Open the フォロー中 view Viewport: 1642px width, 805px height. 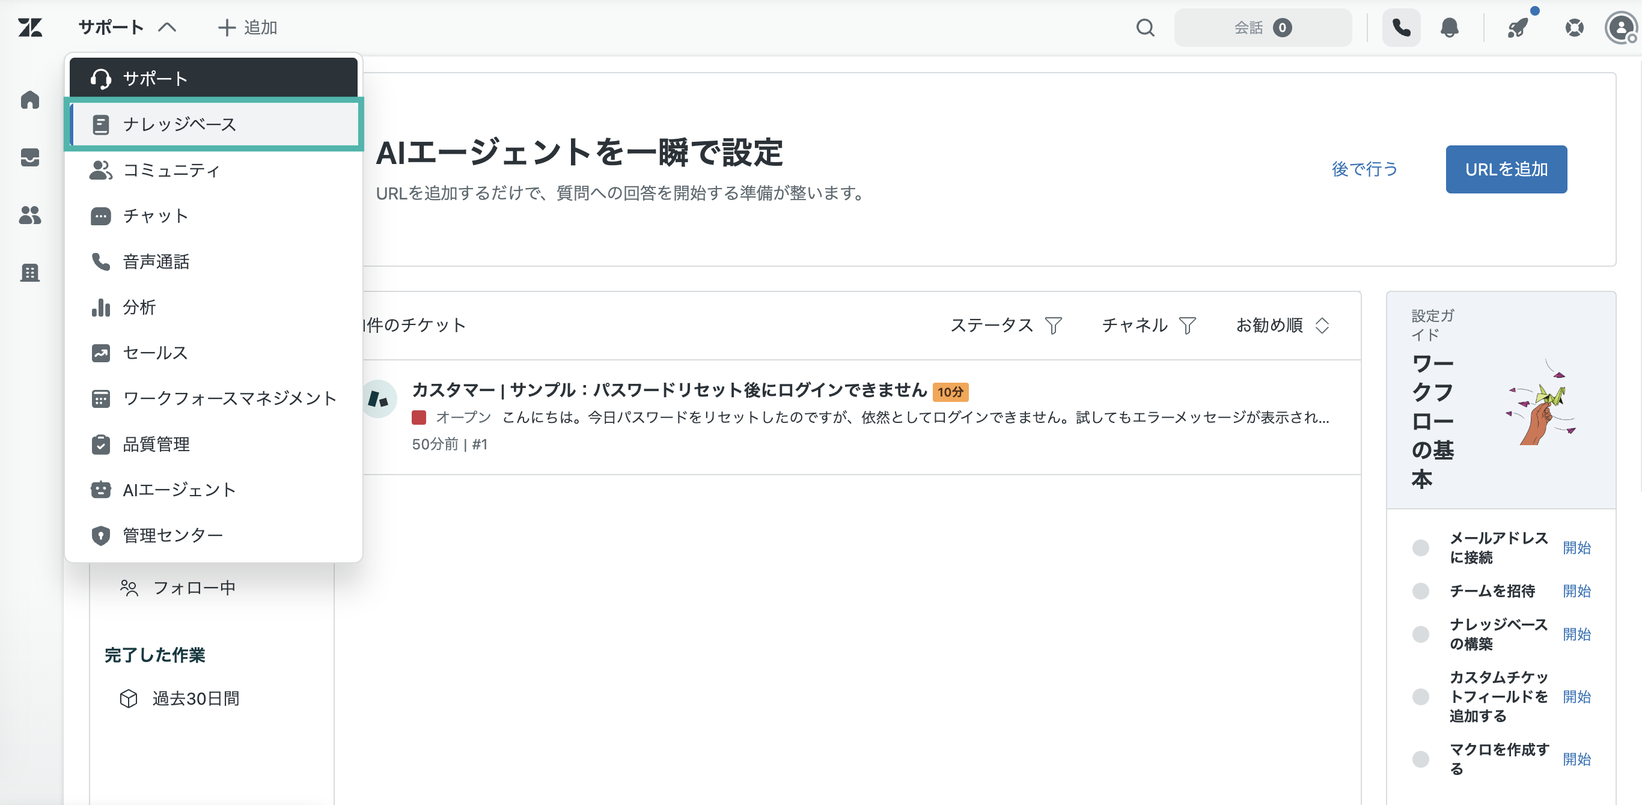179,587
